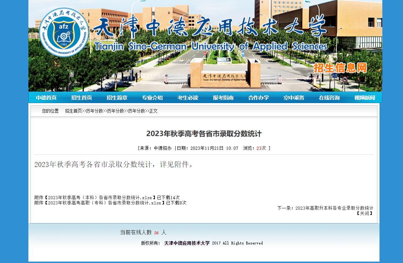The image size is (403, 263).
Task: Click the view count 23次
Action: (261, 148)
